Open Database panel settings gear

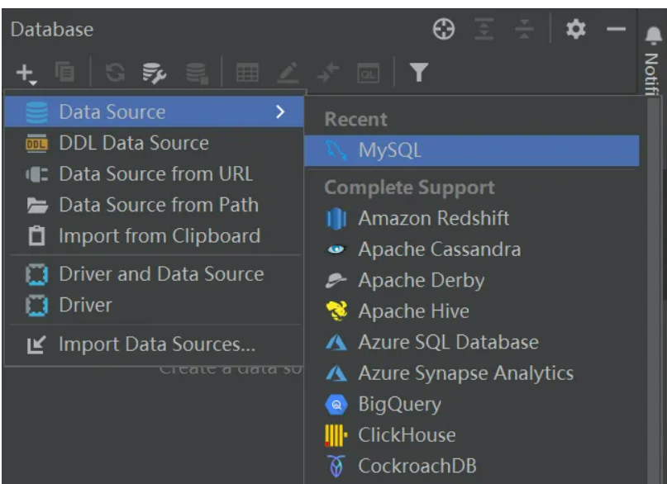tap(575, 29)
